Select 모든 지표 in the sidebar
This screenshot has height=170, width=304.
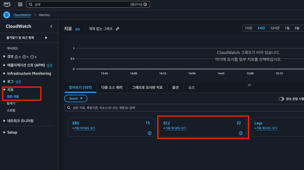pyautogui.click(x=13, y=97)
